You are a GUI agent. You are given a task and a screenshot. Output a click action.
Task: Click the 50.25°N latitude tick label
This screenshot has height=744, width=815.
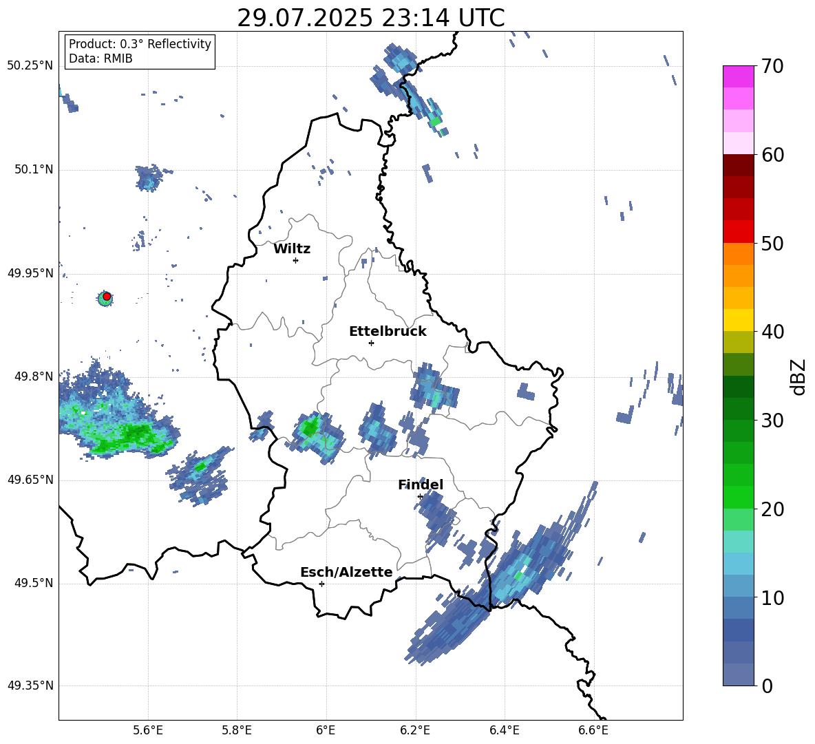click(30, 66)
